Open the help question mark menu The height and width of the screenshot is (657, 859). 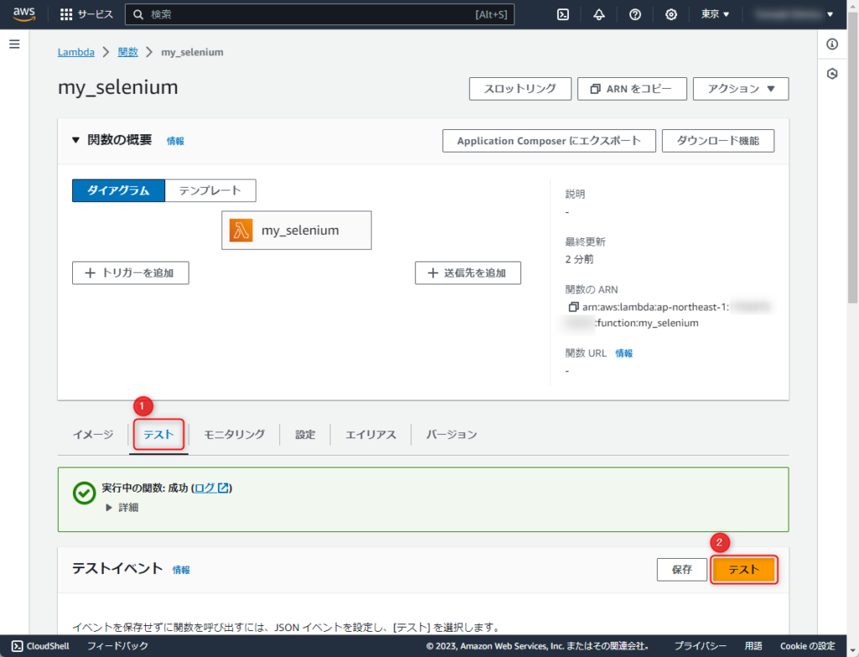[x=635, y=15]
